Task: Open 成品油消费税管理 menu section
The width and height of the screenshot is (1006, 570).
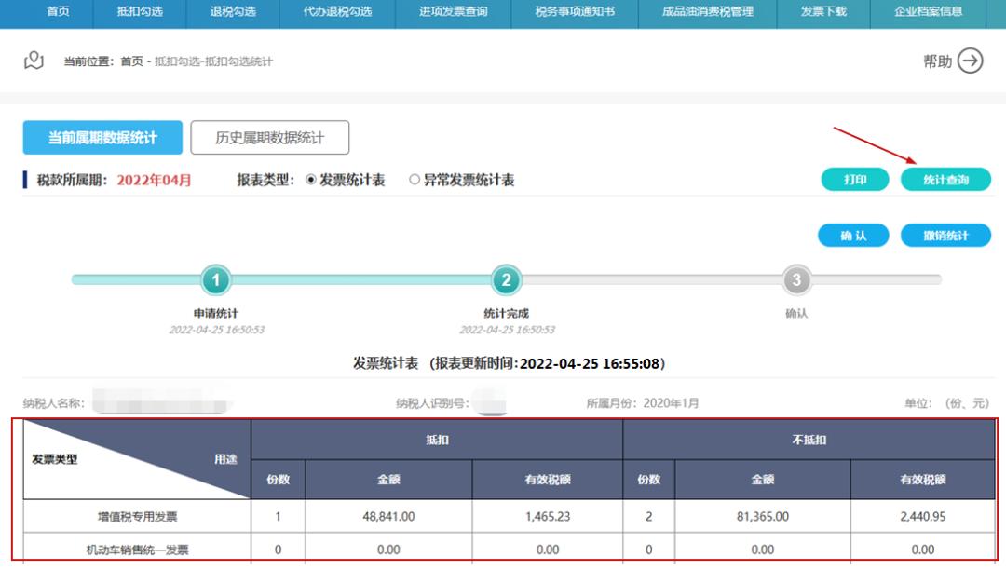Action: point(707,13)
